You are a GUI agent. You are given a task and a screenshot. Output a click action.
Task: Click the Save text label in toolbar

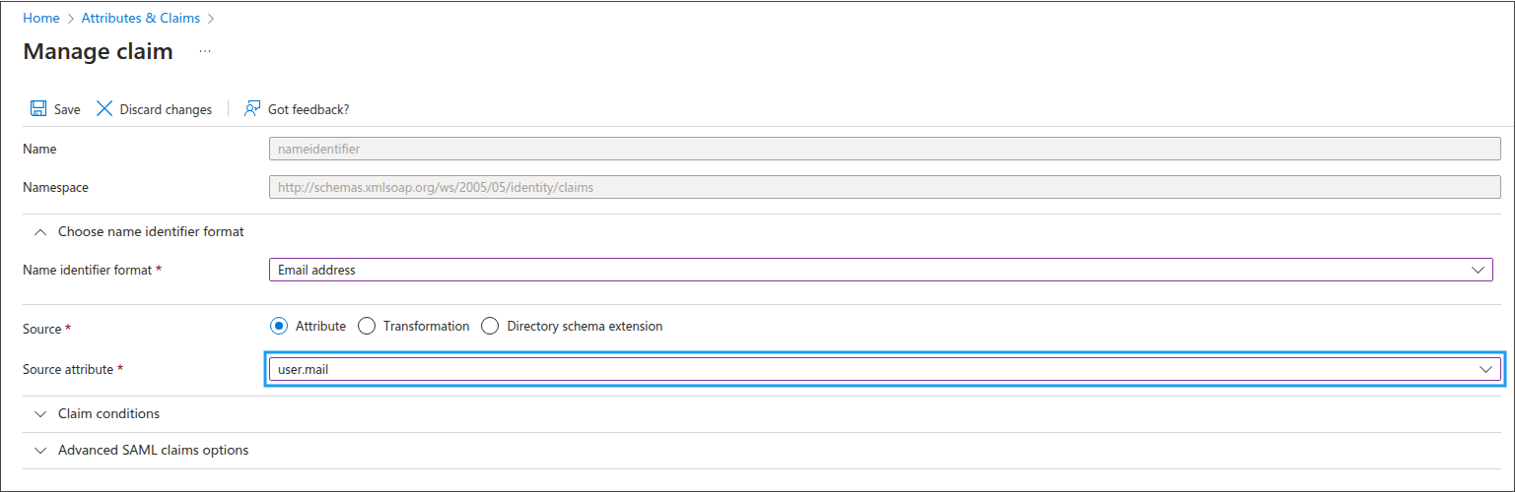(x=67, y=109)
